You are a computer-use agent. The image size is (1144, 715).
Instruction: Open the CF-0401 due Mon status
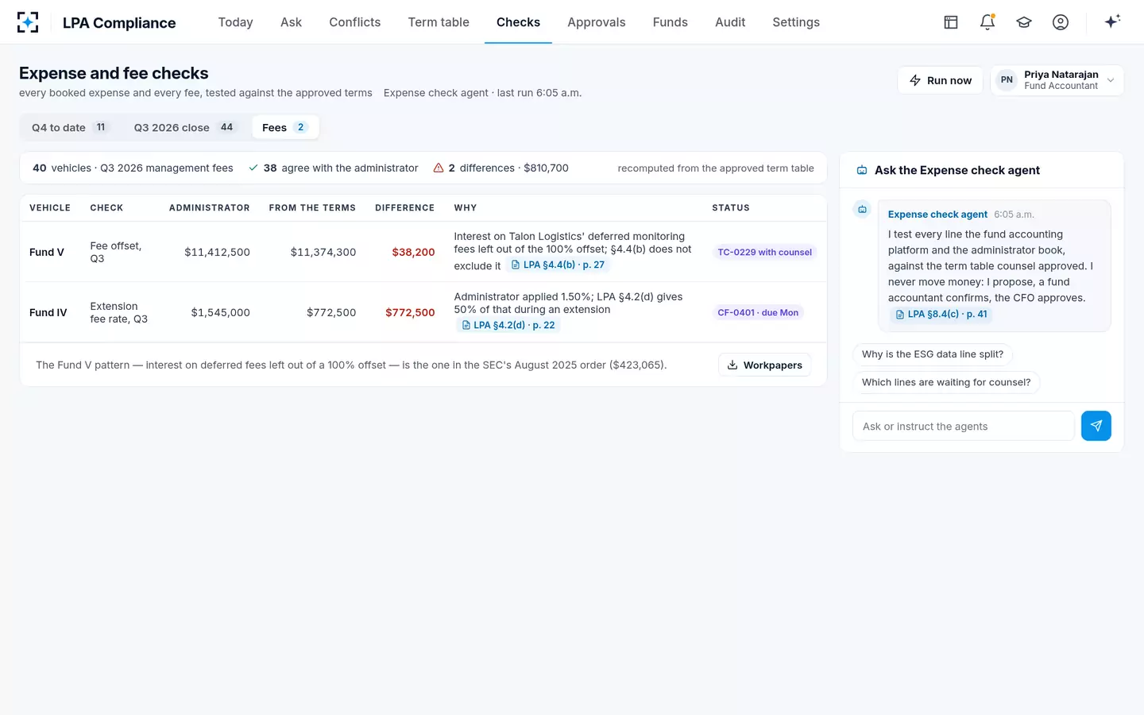pos(759,312)
